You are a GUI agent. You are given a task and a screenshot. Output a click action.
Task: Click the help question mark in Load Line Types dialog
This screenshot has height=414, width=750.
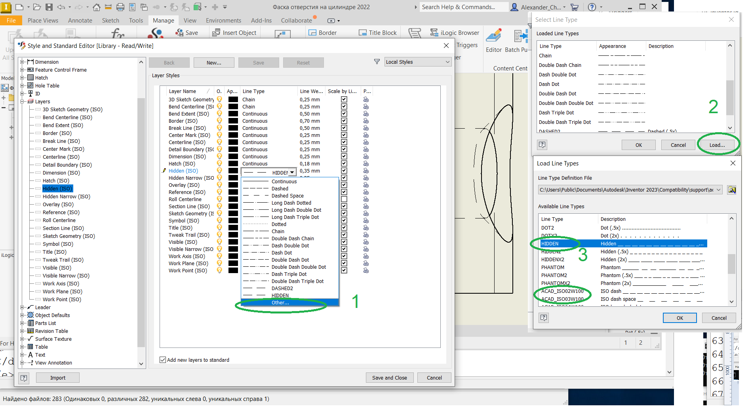point(544,318)
